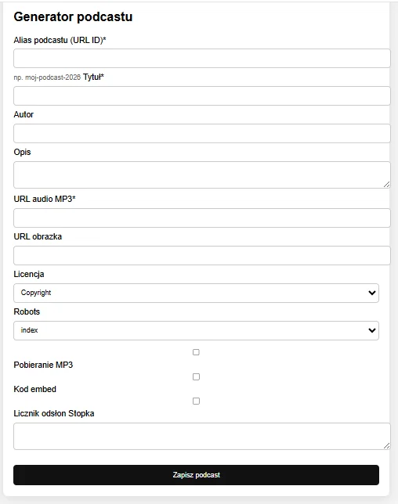Expand the Robots index dropdown
This screenshot has width=398, height=504.
tap(196, 330)
